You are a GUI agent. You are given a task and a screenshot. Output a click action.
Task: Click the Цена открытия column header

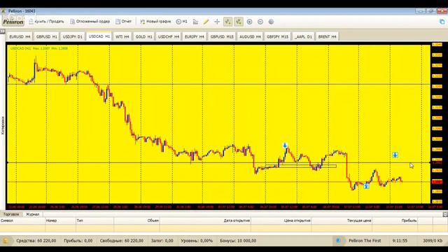[281, 220]
